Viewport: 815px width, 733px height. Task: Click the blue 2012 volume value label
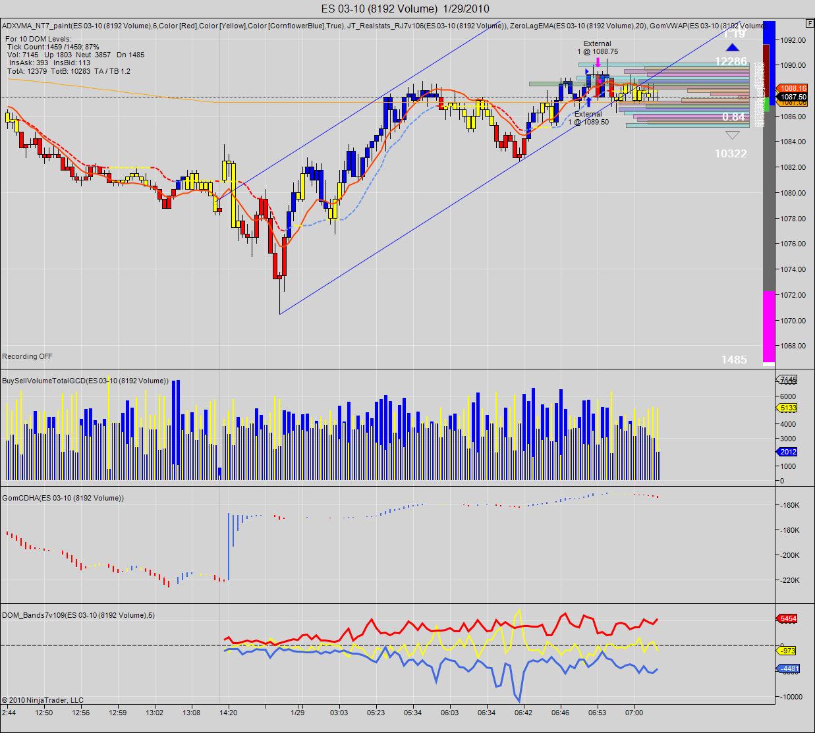tap(788, 452)
